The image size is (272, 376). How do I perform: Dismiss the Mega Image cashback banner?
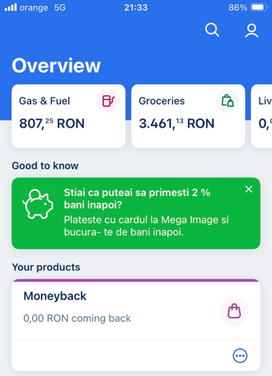tap(248, 189)
